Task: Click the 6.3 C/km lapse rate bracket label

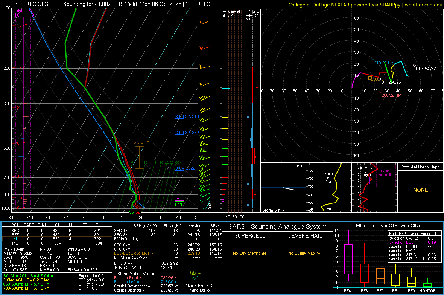Action: click(x=141, y=142)
